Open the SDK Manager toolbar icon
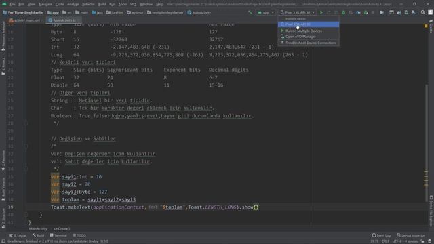The height and width of the screenshot is (244, 434). pos(414,12)
